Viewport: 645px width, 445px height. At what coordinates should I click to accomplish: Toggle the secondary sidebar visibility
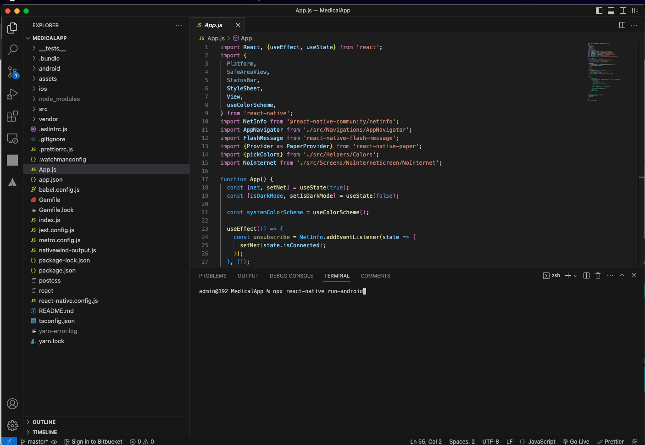tap(623, 11)
